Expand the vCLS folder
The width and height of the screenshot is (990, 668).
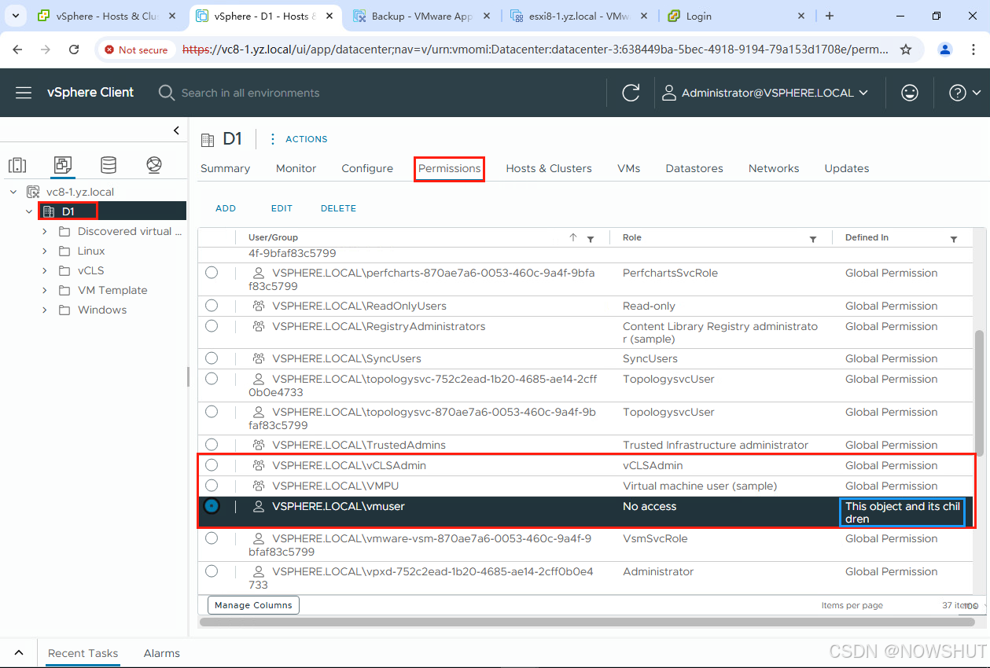point(45,270)
